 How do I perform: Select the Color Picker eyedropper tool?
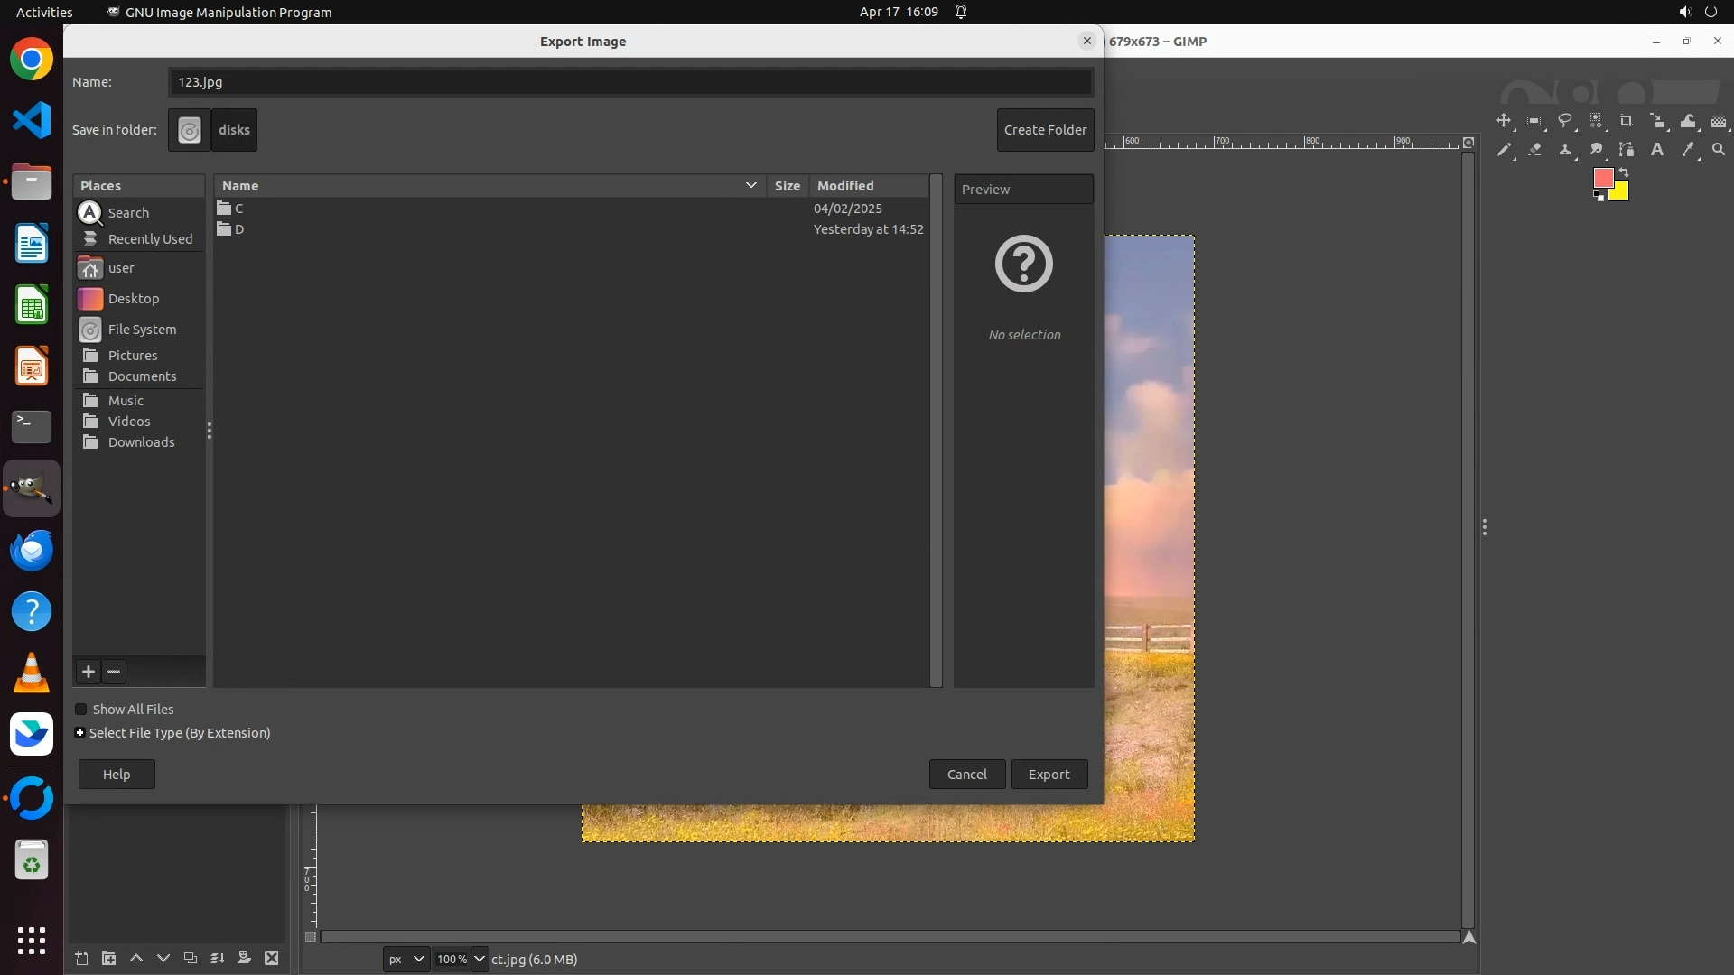(1688, 150)
